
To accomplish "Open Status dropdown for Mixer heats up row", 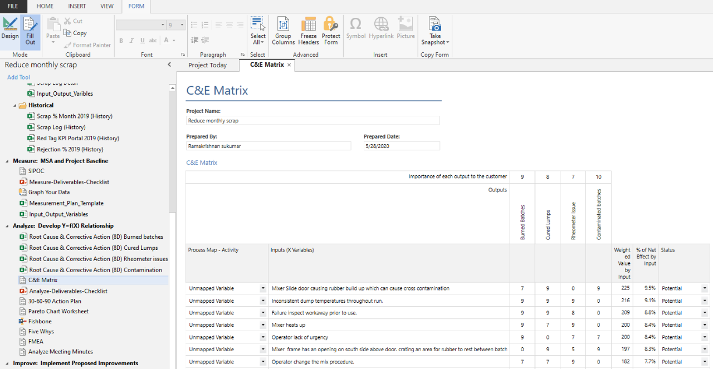I will [x=705, y=325].
